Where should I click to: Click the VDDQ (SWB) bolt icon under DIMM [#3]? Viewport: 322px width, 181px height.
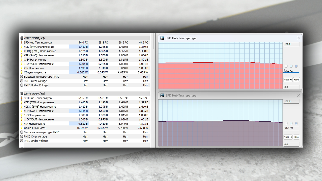(21, 107)
